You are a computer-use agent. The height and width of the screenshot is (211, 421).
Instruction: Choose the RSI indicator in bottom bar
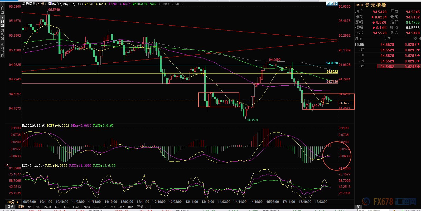click(x=66, y=207)
